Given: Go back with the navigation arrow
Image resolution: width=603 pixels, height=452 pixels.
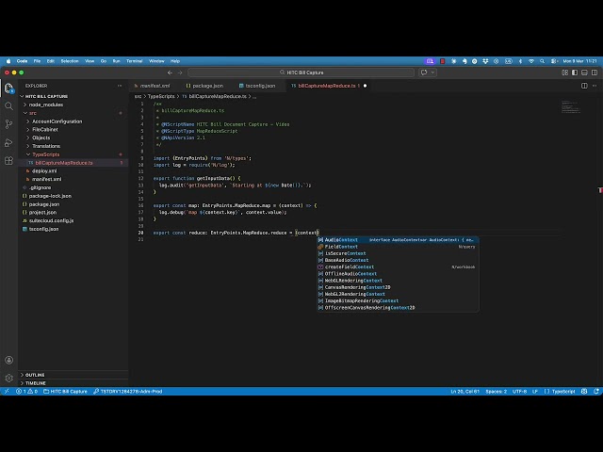Looking at the screenshot, I should click(x=170, y=73).
